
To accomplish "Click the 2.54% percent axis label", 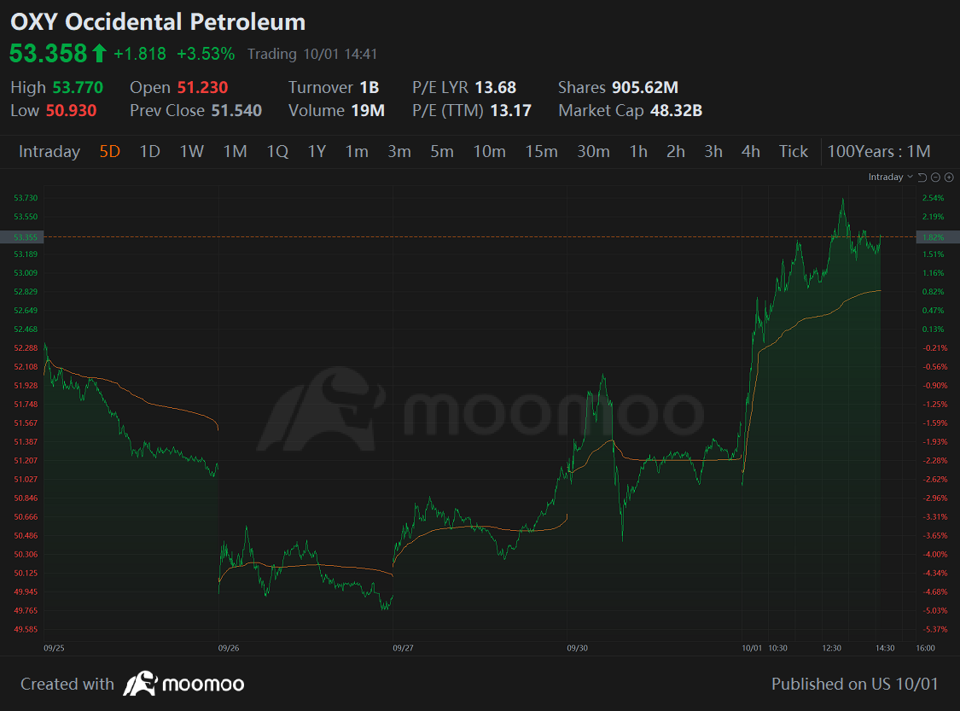I will point(933,198).
